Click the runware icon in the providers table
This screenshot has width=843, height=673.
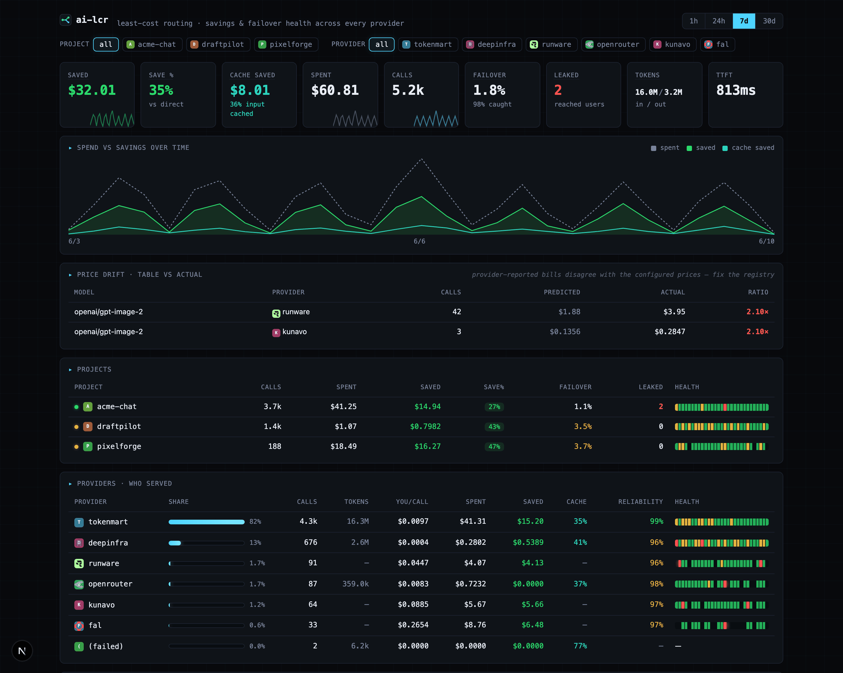[x=79, y=564]
